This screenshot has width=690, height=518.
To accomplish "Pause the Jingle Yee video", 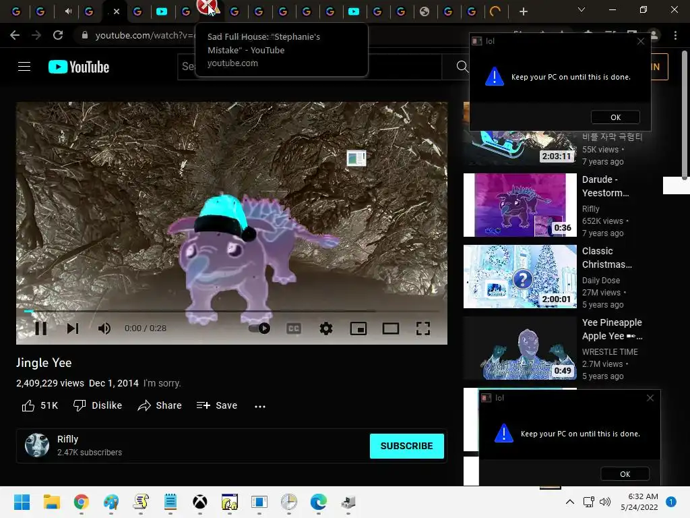I will 41,328.
